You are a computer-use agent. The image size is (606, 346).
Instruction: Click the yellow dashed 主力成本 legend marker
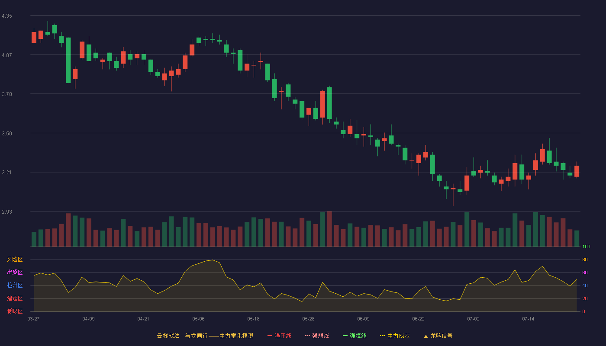pos(383,336)
